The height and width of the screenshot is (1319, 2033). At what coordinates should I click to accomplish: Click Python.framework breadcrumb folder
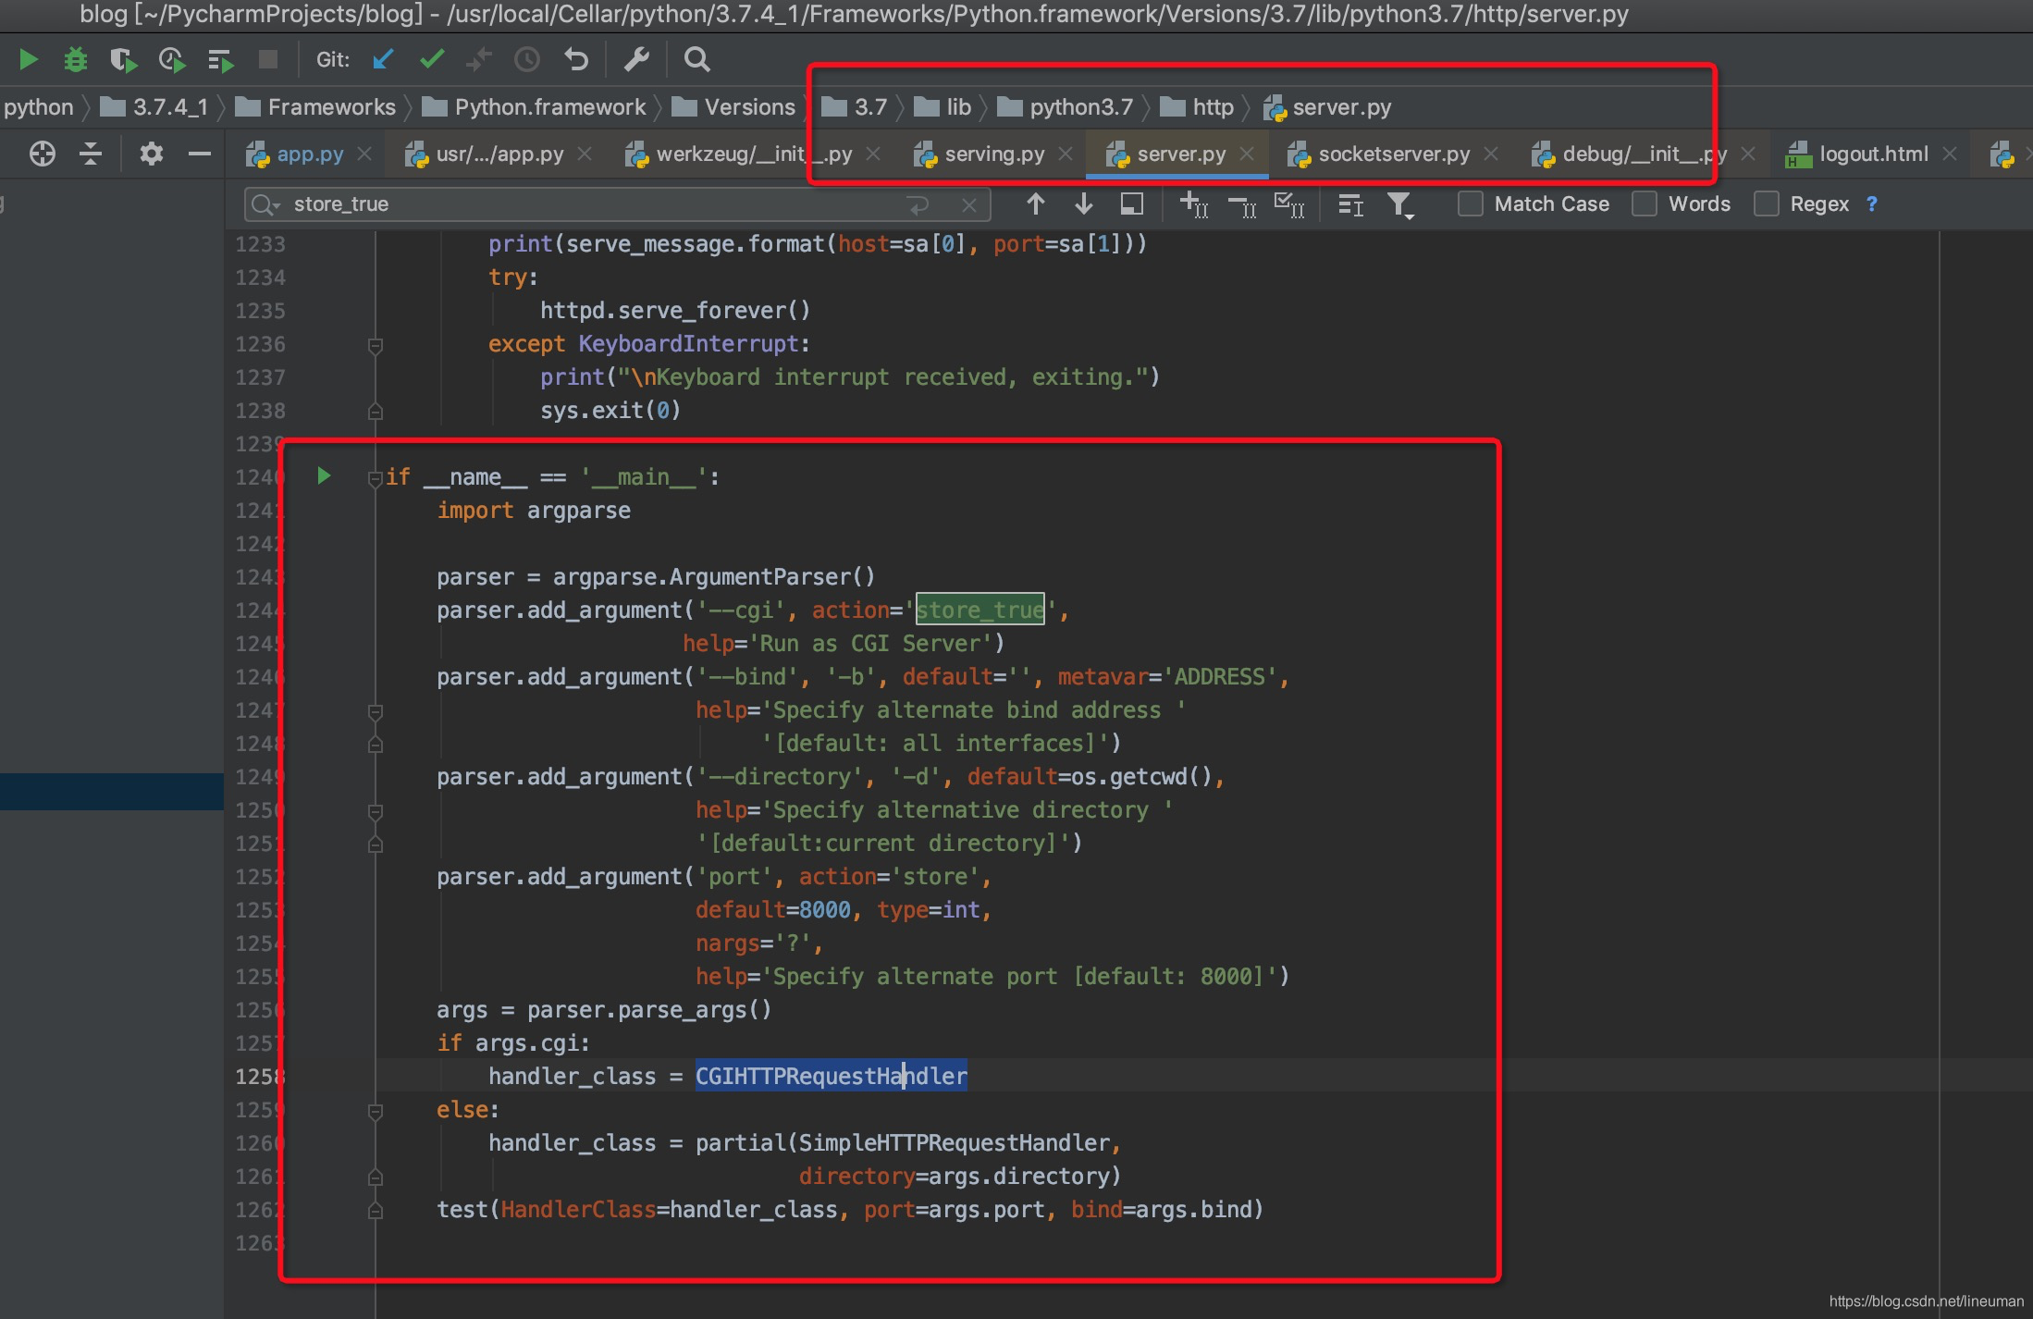coord(534,107)
